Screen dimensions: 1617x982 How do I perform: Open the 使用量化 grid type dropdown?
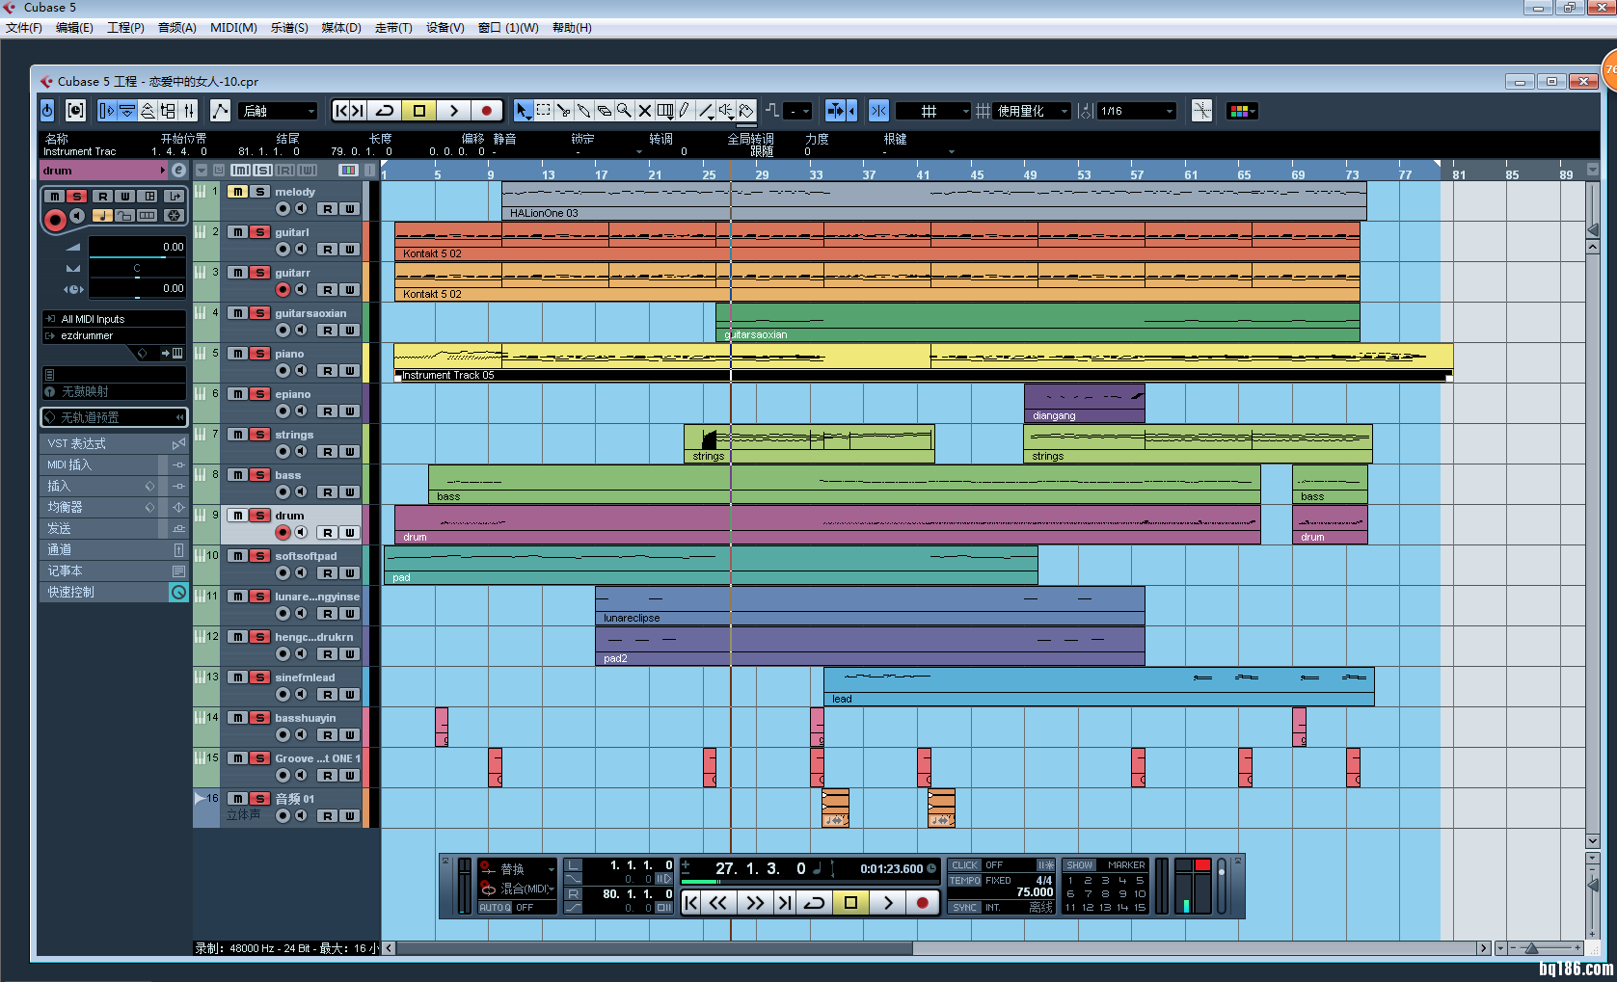[1032, 111]
